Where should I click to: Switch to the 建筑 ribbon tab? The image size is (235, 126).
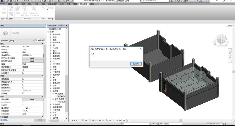[x=10, y=4]
